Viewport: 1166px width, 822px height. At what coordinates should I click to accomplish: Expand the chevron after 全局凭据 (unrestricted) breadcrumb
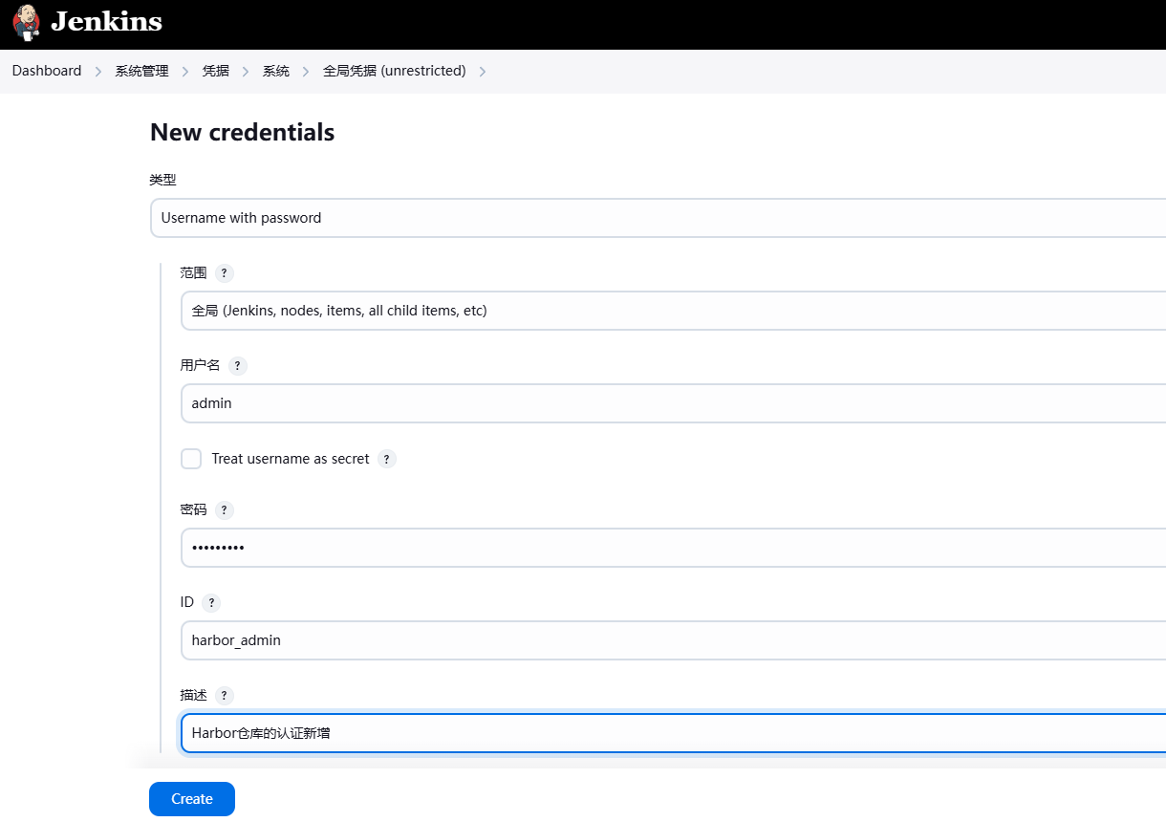(483, 72)
